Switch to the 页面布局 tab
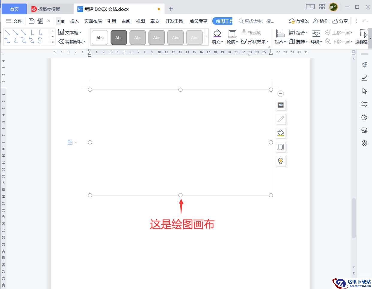 point(93,21)
